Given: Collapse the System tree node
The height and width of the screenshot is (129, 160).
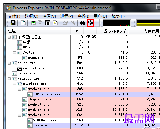Looking at the screenshot, I should (x=14, y=53).
